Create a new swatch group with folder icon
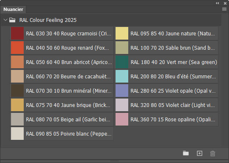229x163 pixels. [x=186, y=153]
